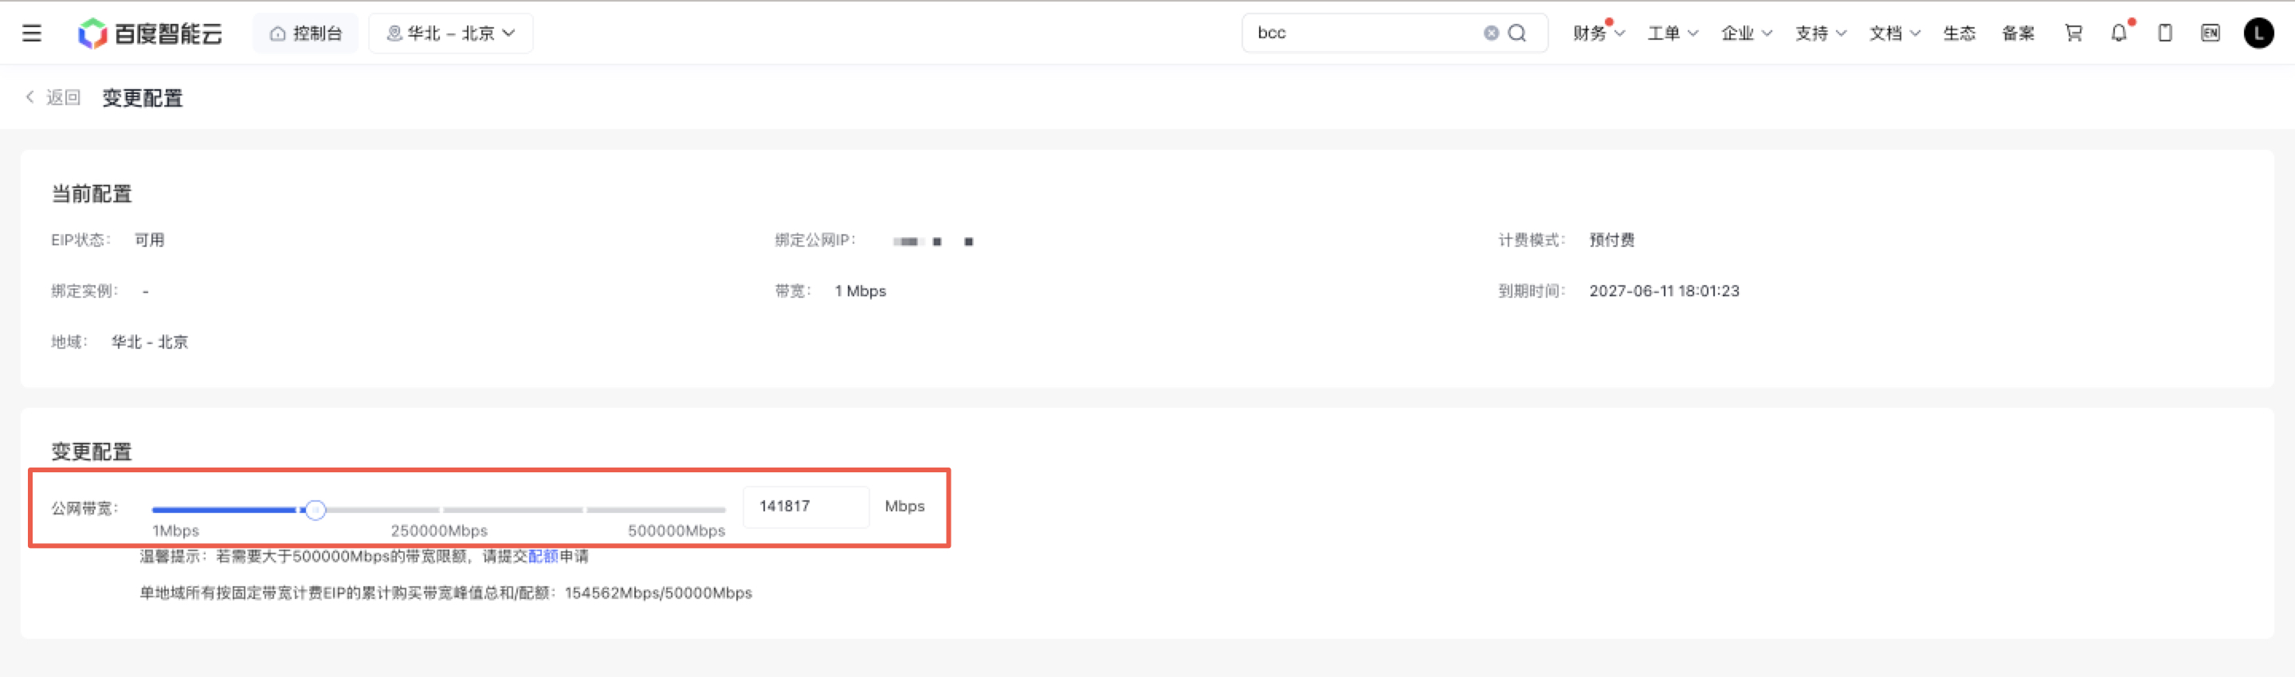Switch language with the EN icon
The width and height of the screenshot is (2295, 677).
pos(2211,33)
